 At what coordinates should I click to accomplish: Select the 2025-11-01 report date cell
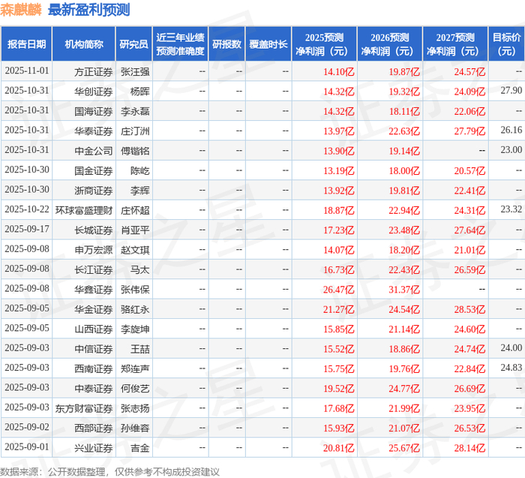pyautogui.click(x=27, y=71)
